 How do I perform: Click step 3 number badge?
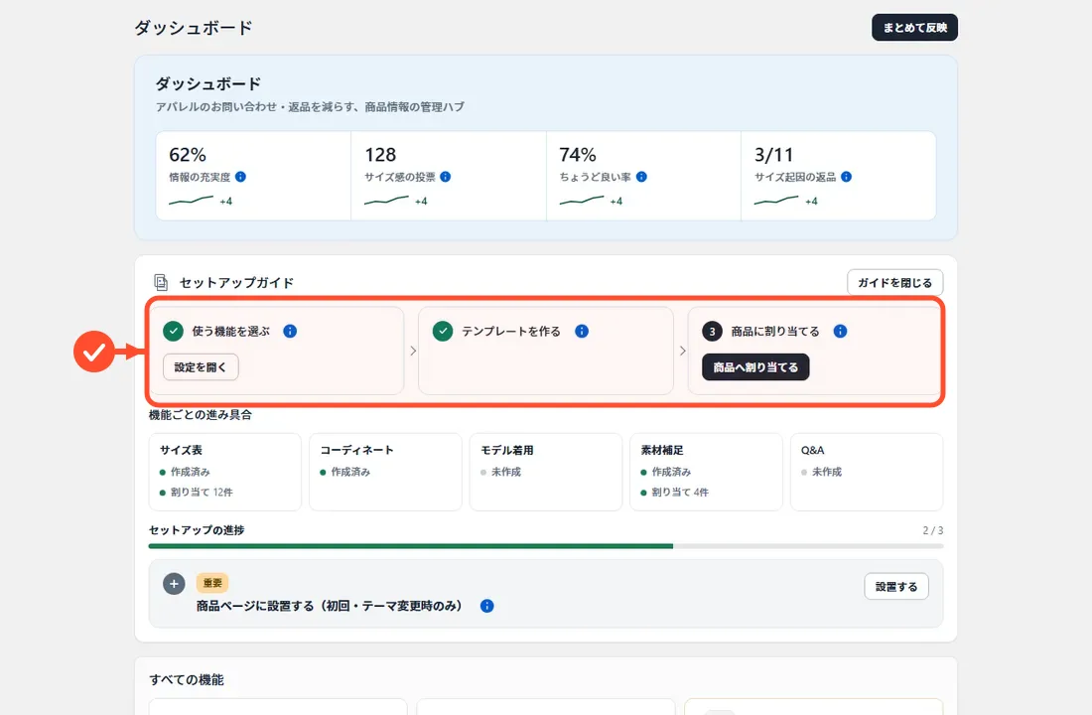click(x=712, y=332)
